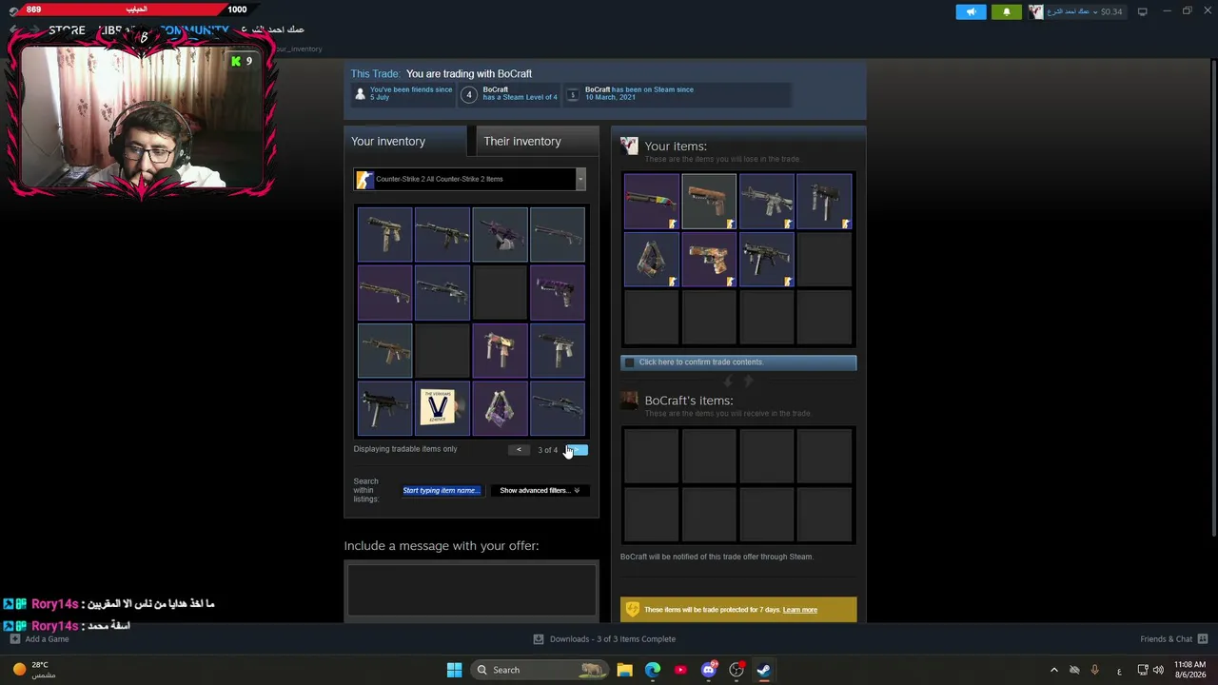Click the trade protection shield icon

[x=631, y=610]
